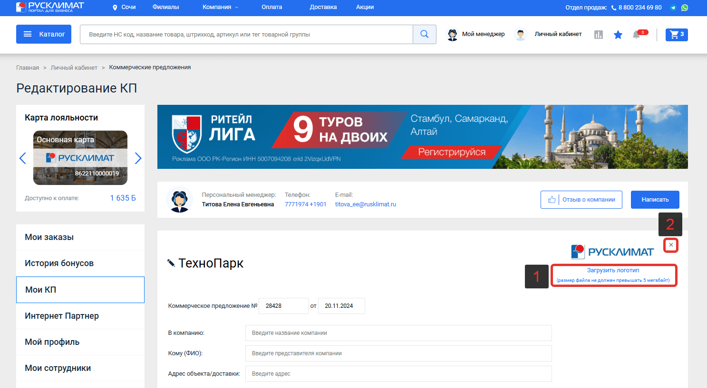Open Мой менеджер label link
707x388 pixels.
click(484, 34)
